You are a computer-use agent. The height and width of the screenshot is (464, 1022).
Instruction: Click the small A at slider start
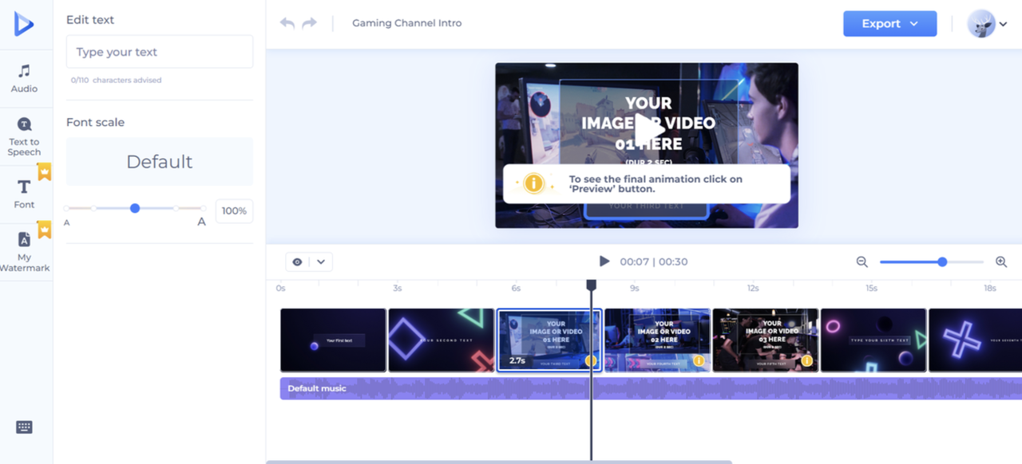coord(67,222)
